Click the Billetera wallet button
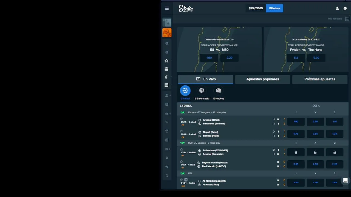The width and height of the screenshot is (351, 197). tap(274, 8)
